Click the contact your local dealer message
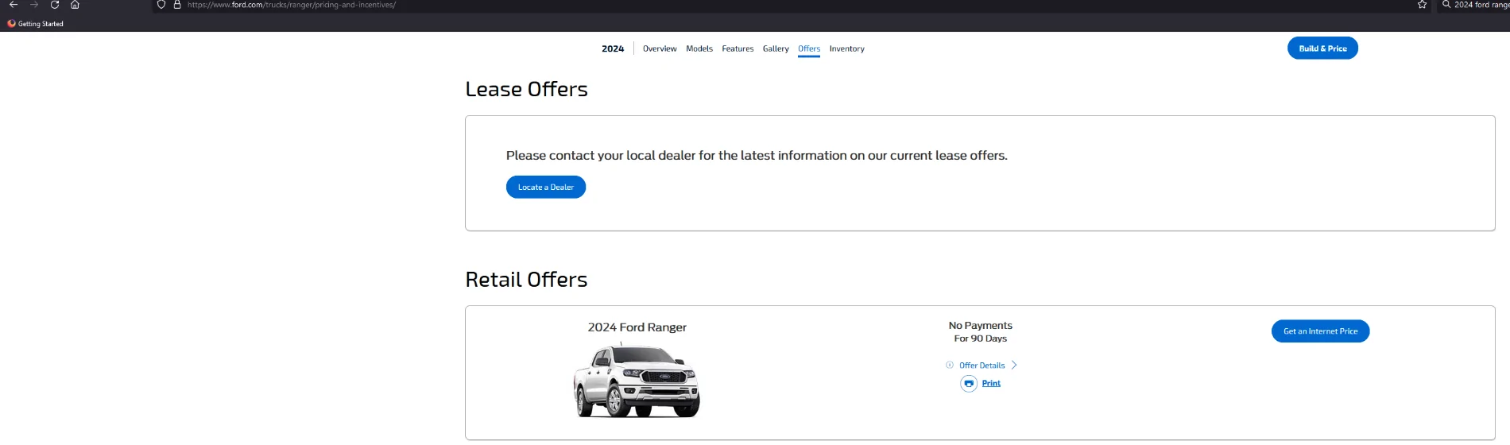Image resolution: width=1510 pixels, height=445 pixels. click(x=757, y=156)
